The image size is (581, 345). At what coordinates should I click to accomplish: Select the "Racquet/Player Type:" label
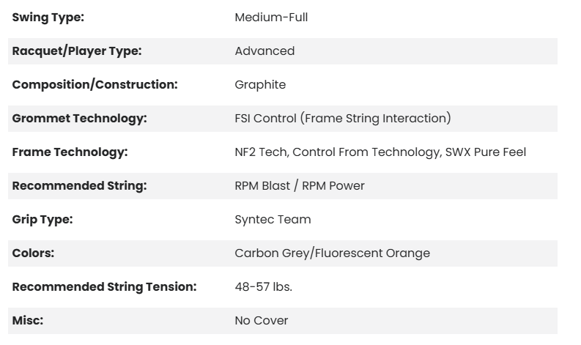pyautogui.click(x=77, y=51)
